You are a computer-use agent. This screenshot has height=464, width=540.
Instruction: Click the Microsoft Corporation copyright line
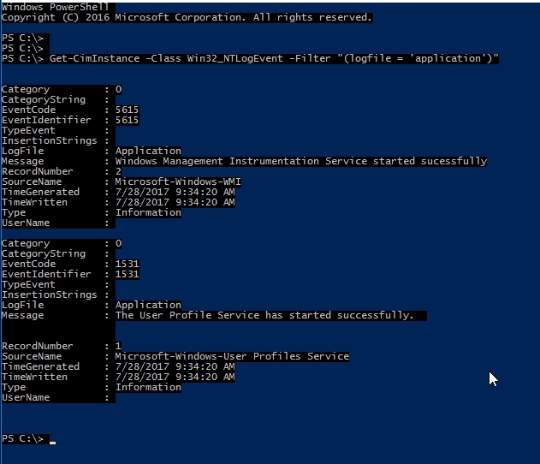click(187, 17)
